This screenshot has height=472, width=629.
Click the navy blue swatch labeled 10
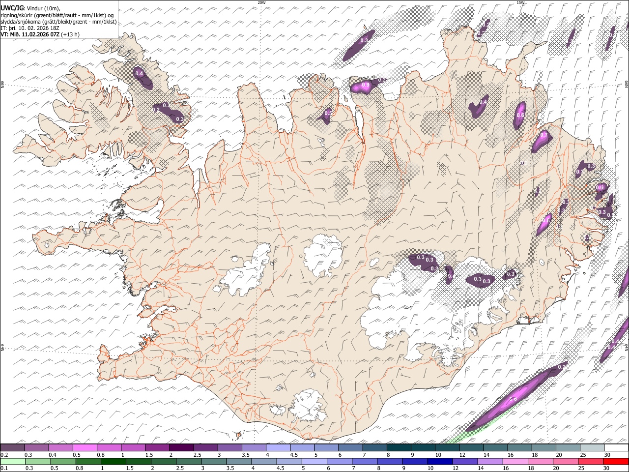439,461
